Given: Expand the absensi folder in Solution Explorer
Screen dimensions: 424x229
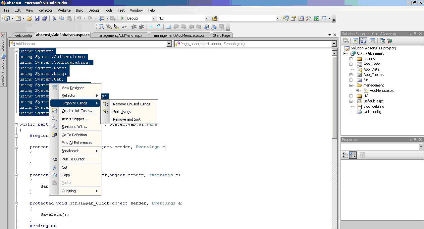Looking at the screenshot, I should (x=351, y=58).
